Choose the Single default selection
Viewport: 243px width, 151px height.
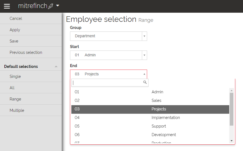click(x=15, y=76)
